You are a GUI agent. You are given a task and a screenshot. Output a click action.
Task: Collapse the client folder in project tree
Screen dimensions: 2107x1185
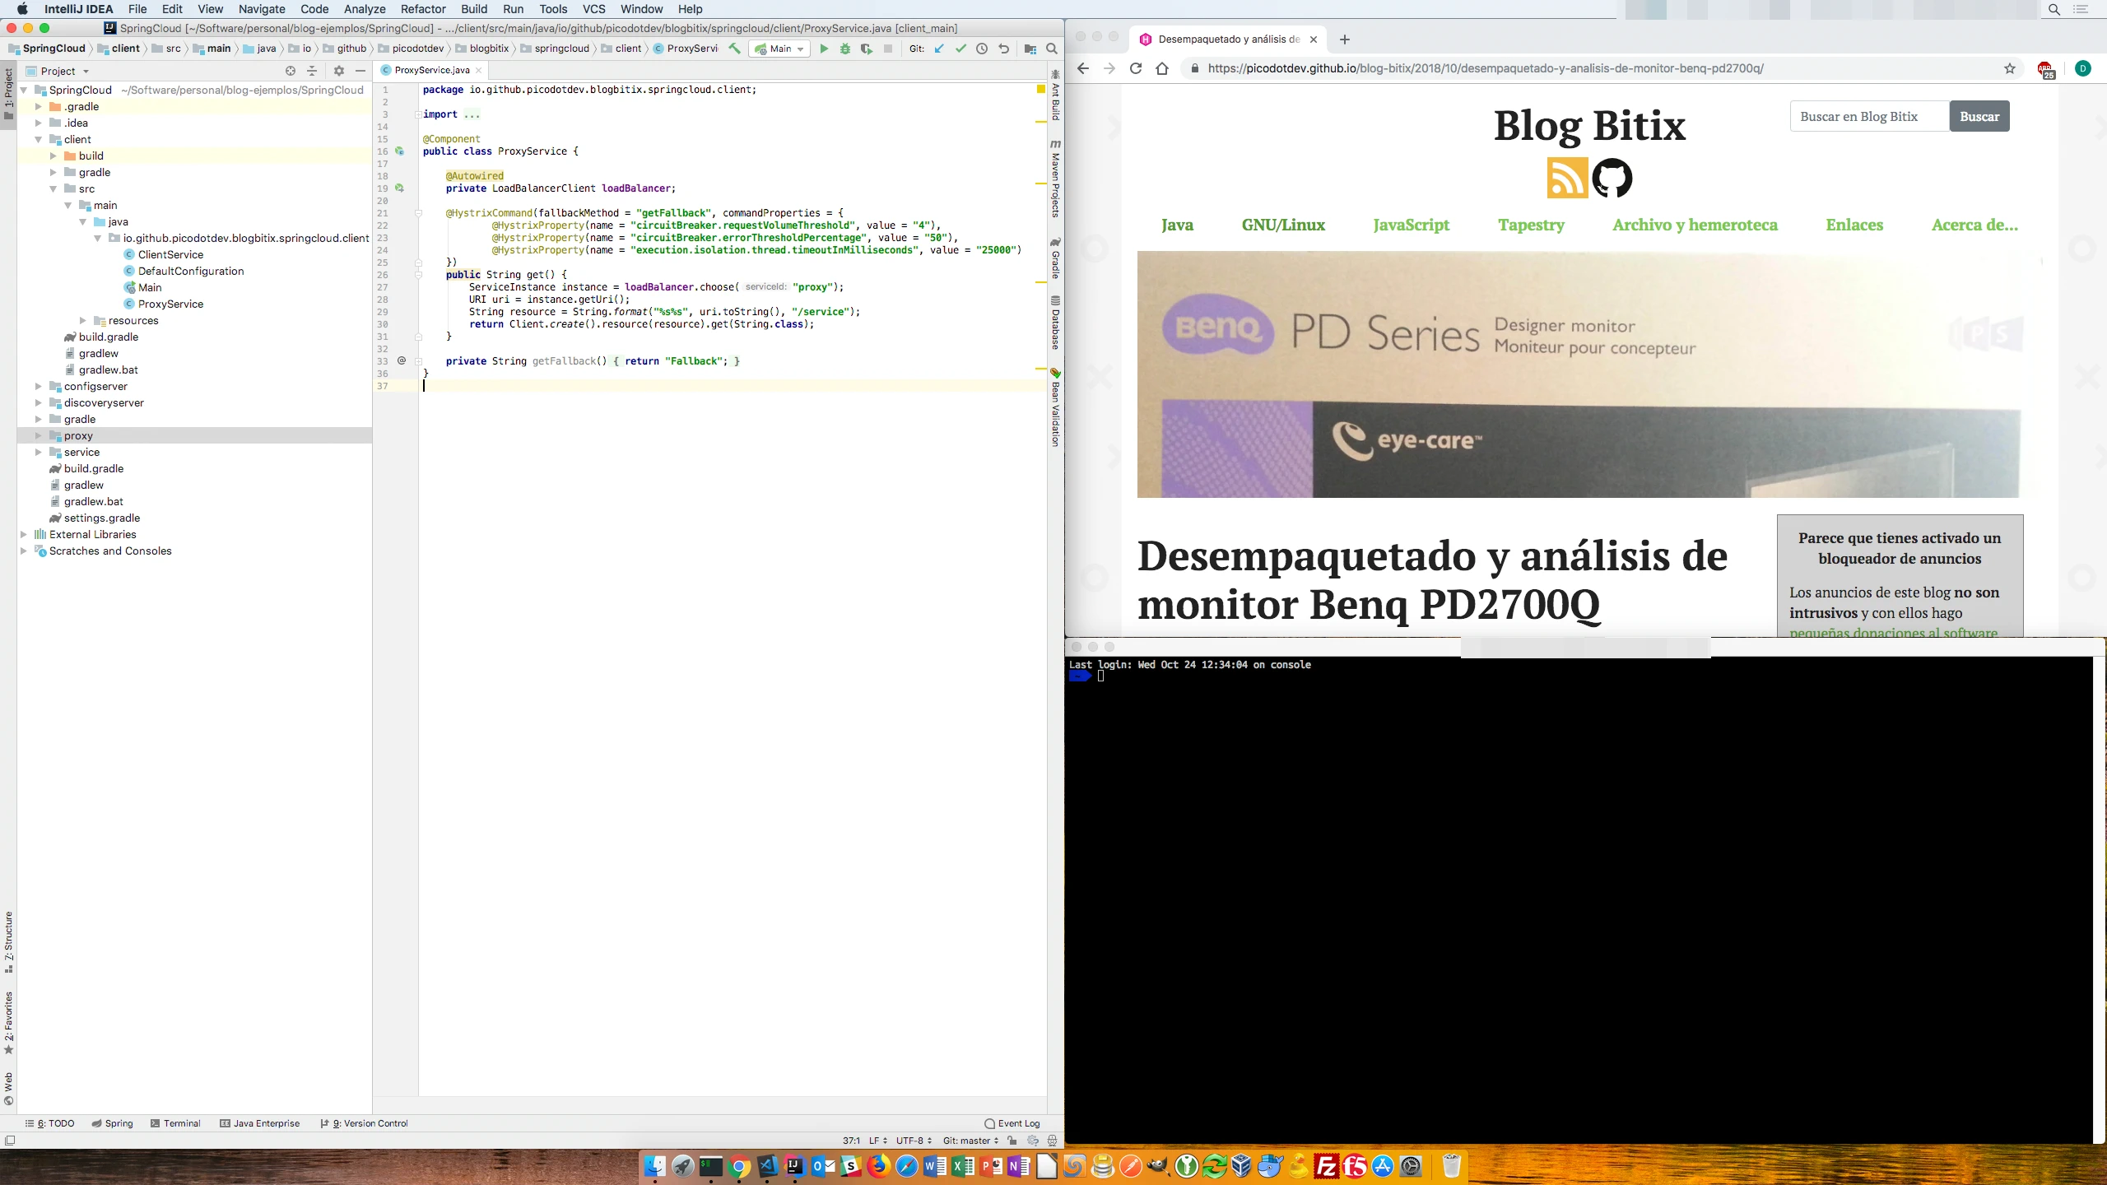38,140
